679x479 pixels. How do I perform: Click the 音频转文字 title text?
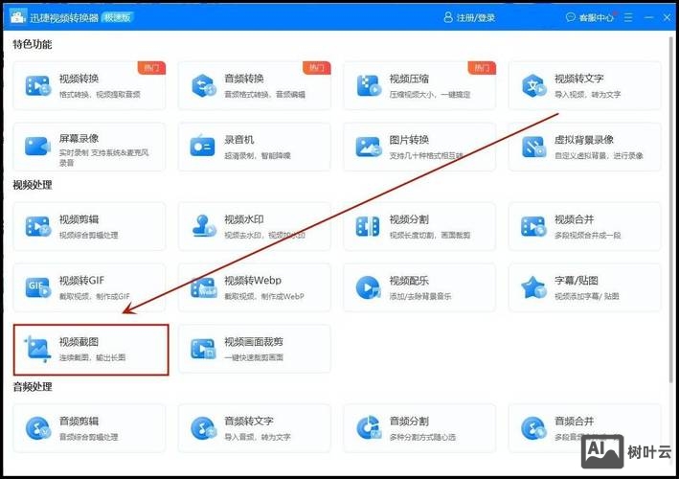pyautogui.click(x=249, y=421)
